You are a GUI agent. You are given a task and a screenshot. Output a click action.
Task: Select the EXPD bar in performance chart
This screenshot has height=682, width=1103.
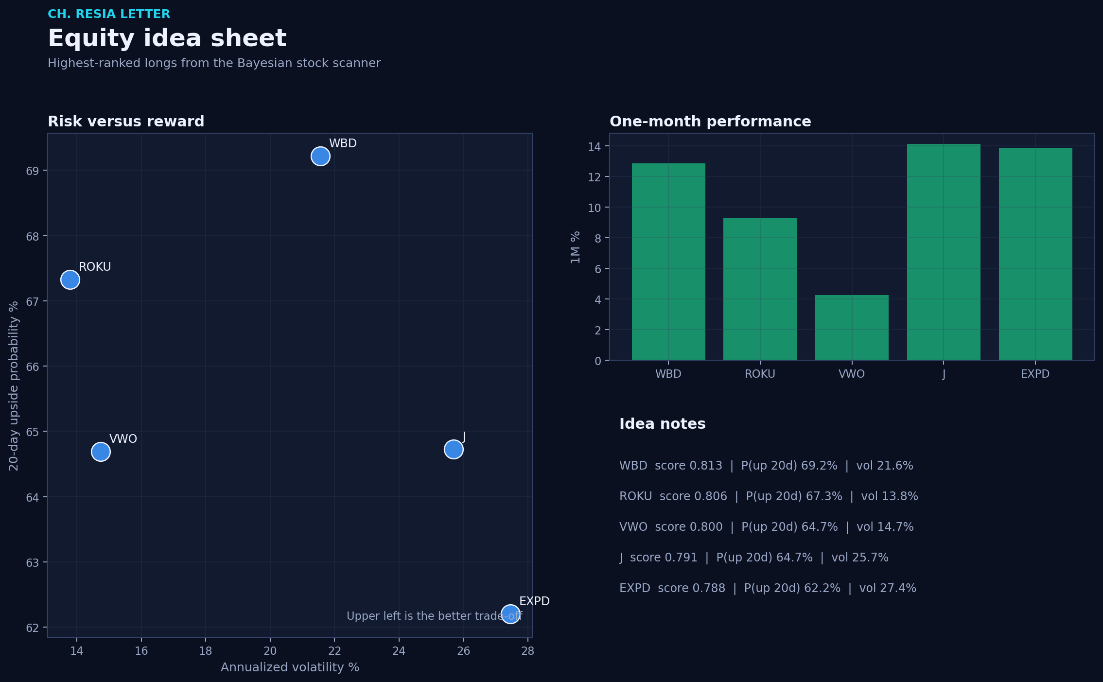[1035, 254]
